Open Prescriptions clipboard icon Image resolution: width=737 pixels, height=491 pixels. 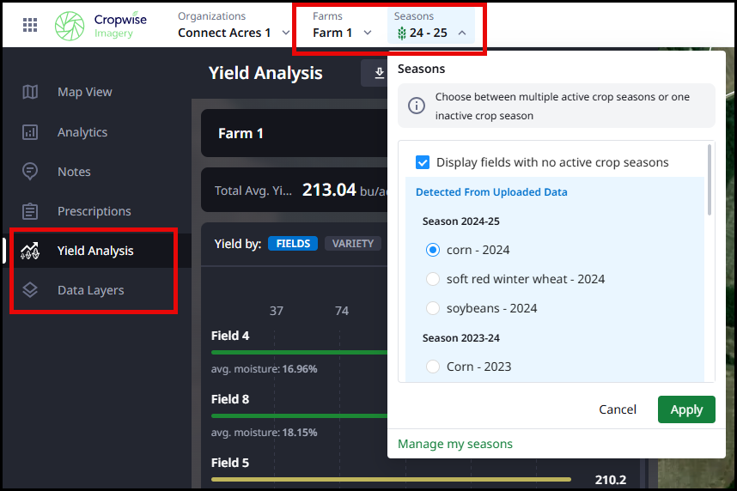(30, 211)
